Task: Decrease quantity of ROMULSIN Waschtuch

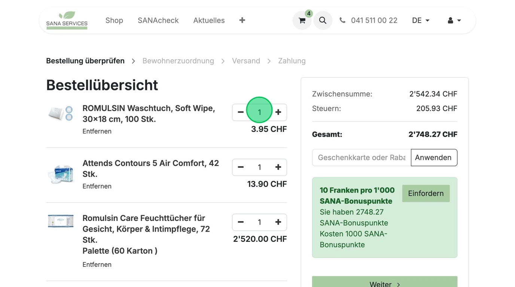Action: 241,112
